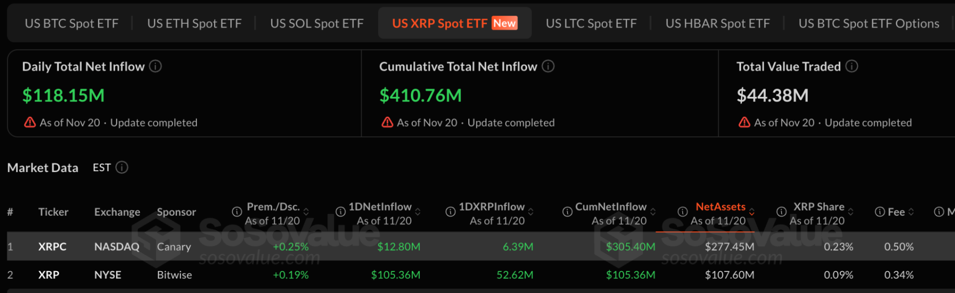Click the alert icon beside Total Value Traded update

pyautogui.click(x=743, y=122)
